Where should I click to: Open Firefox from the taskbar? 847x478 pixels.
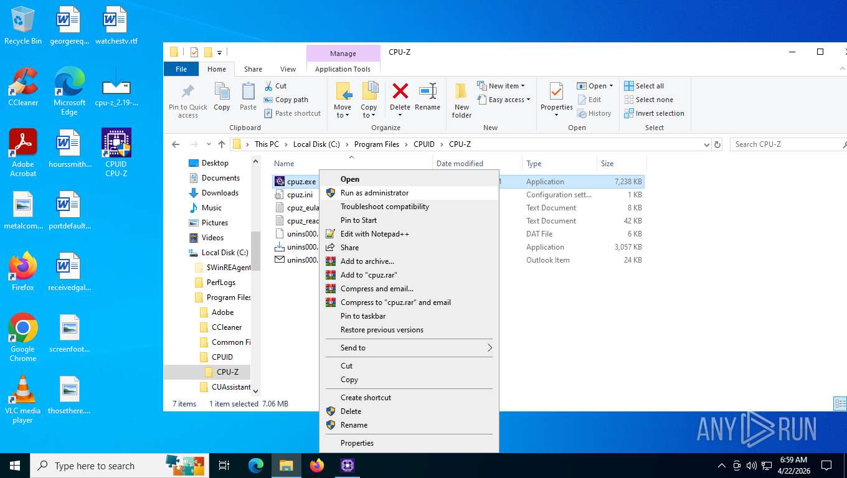(x=317, y=466)
